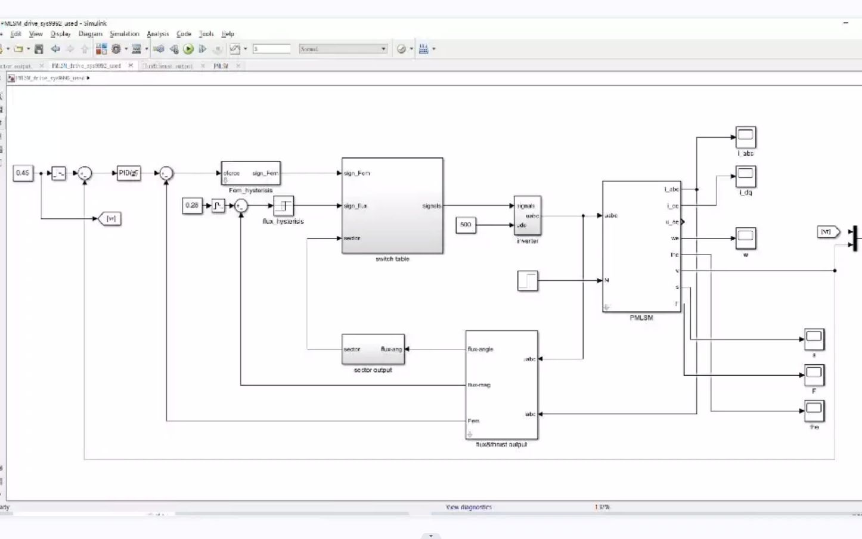Select the sector output block
This screenshot has height=539, width=862.
pyautogui.click(x=373, y=349)
